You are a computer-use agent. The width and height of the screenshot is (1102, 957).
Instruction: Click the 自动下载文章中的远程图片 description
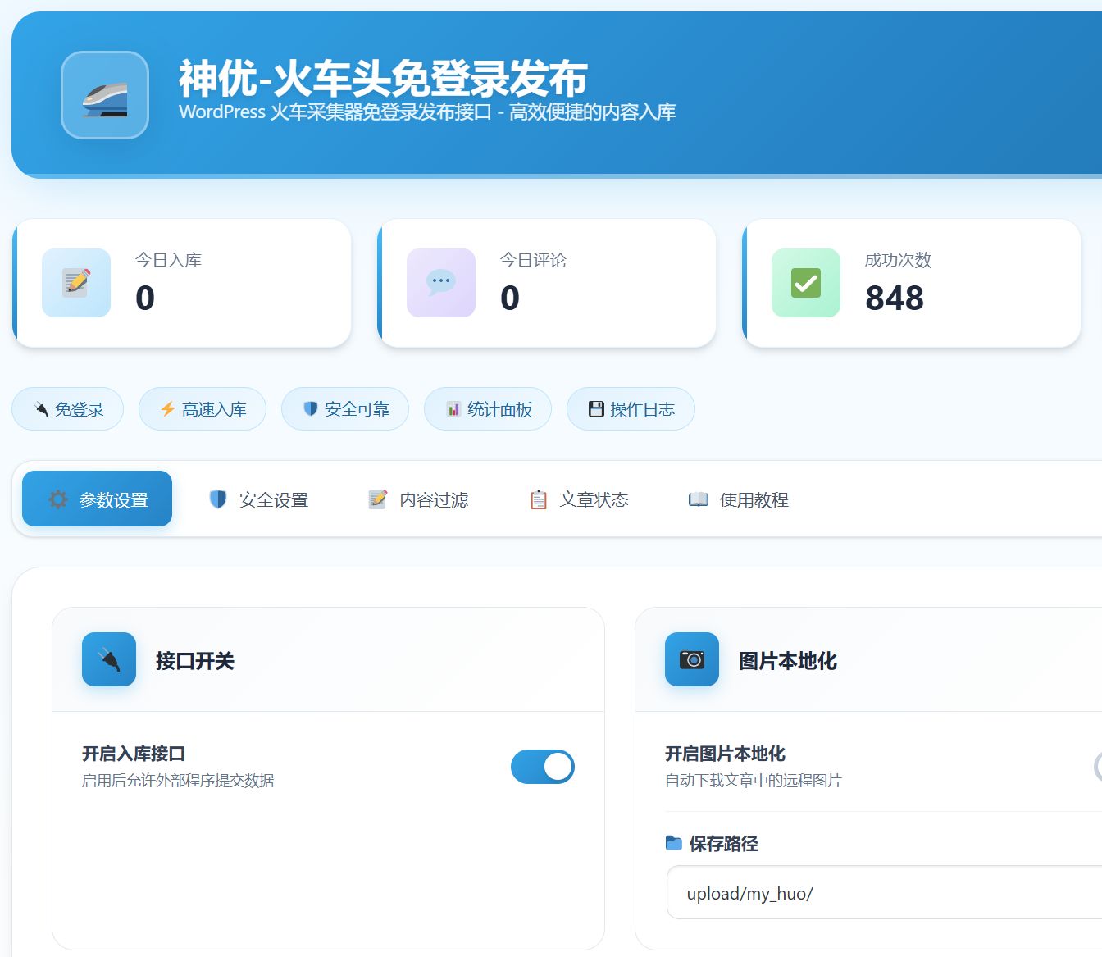pos(754,780)
